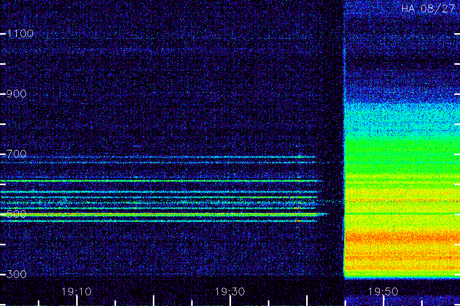Click the 19:10 time axis label

click(77, 292)
